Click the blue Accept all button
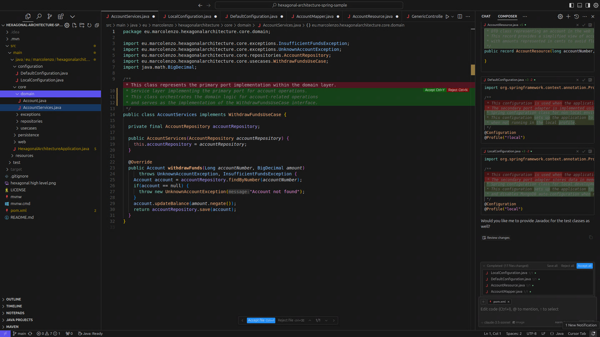The width and height of the screenshot is (600, 337). coord(584,266)
